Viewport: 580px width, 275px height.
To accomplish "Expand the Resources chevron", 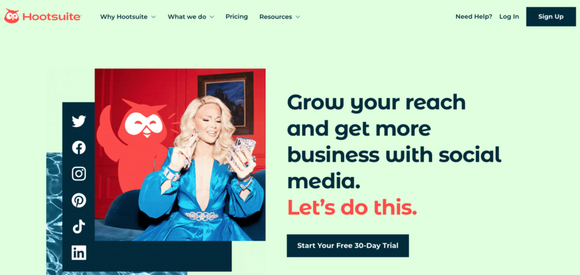I will 298,17.
